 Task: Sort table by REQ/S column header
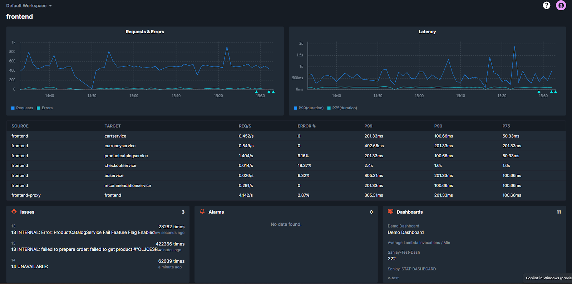(245, 126)
